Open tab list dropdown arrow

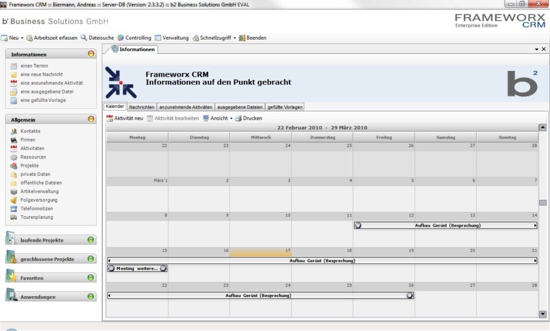[x=537, y=49]
